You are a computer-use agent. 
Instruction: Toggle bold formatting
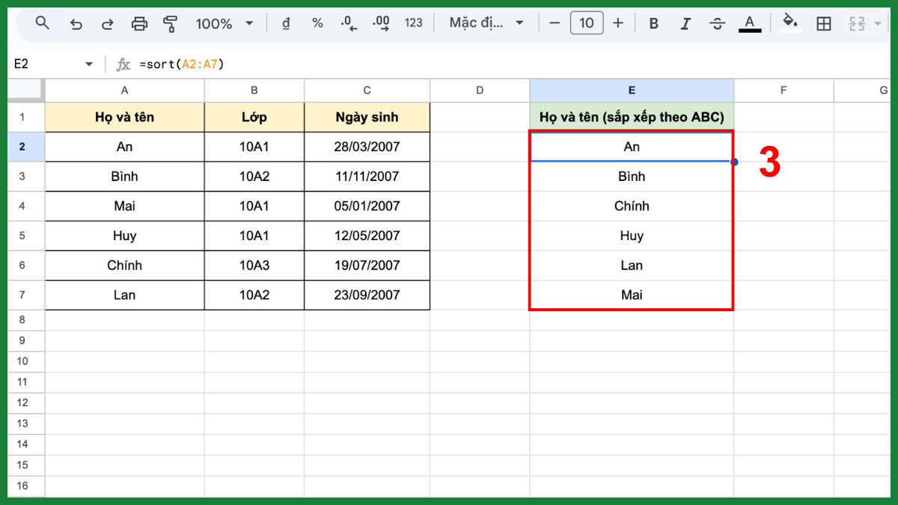click(x=653, y=22)
